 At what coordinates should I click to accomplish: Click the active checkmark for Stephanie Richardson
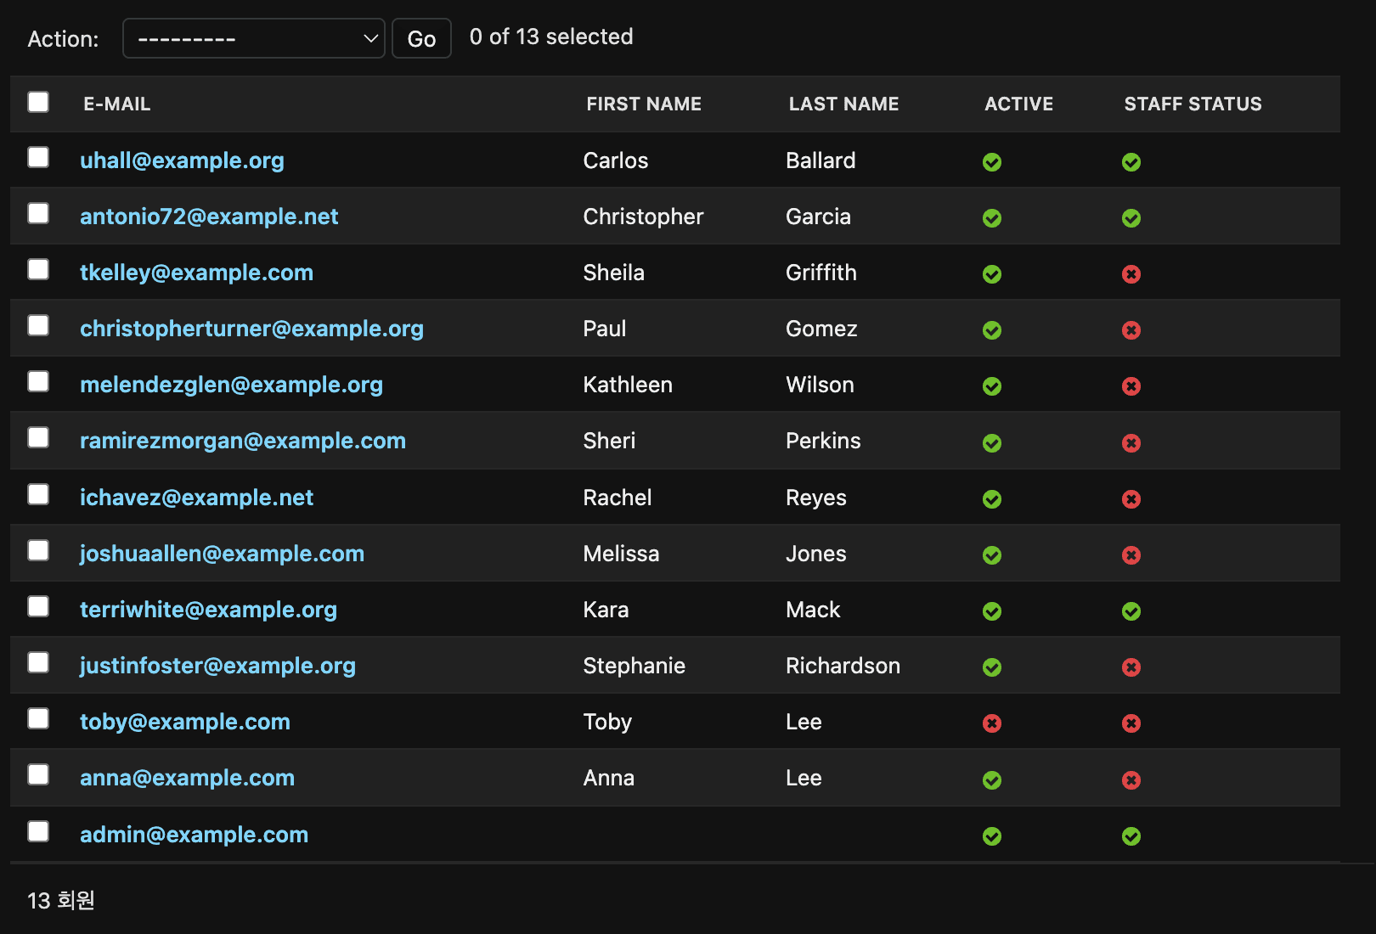click(x=992, y=667)
